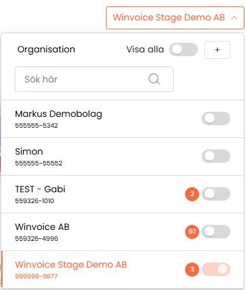Click the badge showing 2 on TEST - Gabi
Image resolution: width=245 pixels, height=290 pixels.
point(192,194)
